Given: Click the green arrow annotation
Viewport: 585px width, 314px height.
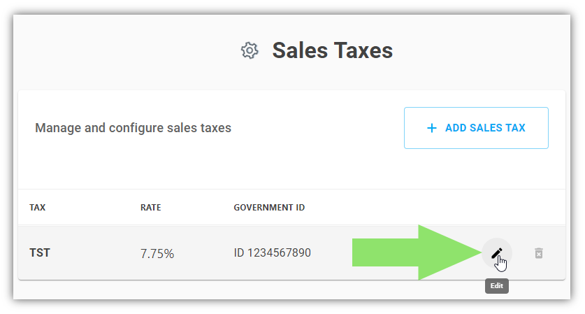Looking at the screenshot, I should (417, 252).
